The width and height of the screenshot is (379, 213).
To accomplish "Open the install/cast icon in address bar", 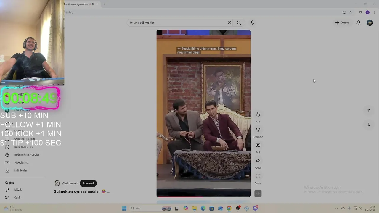I will click(x=344, y=12).
